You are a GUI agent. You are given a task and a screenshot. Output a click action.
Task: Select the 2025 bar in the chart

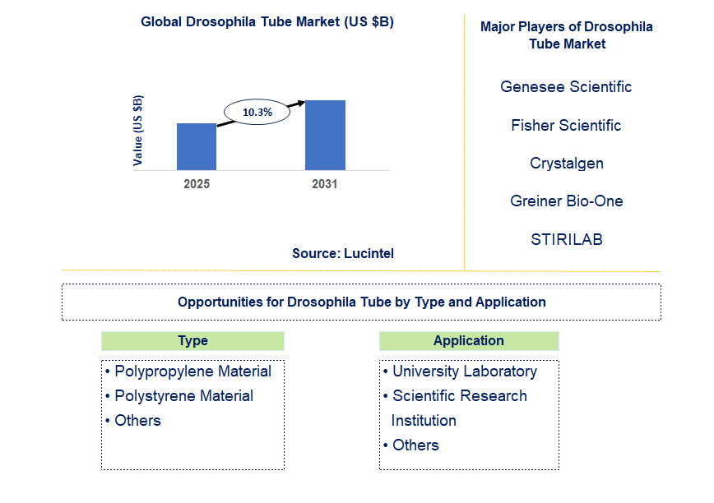(x=197, y=146)
